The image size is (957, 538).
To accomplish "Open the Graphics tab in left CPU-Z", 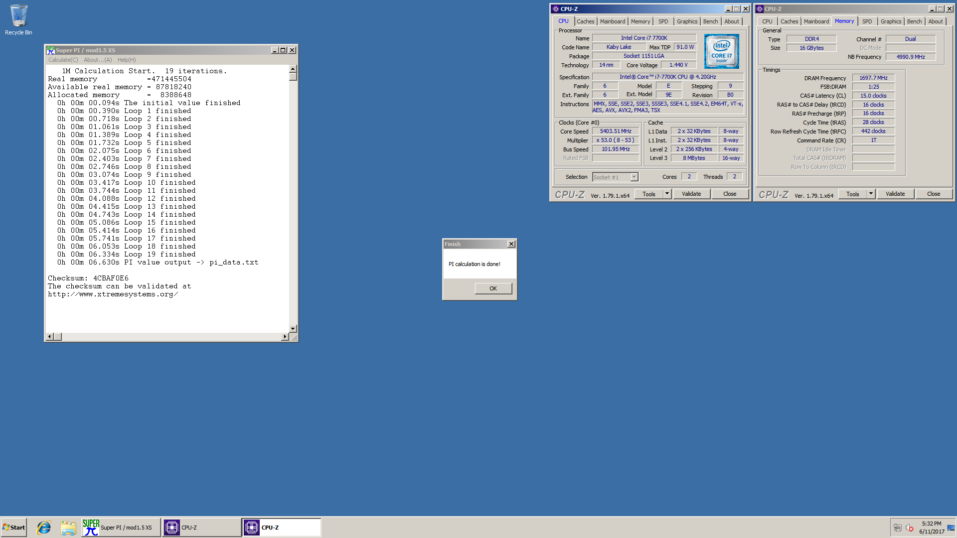I will pos(687,21).
